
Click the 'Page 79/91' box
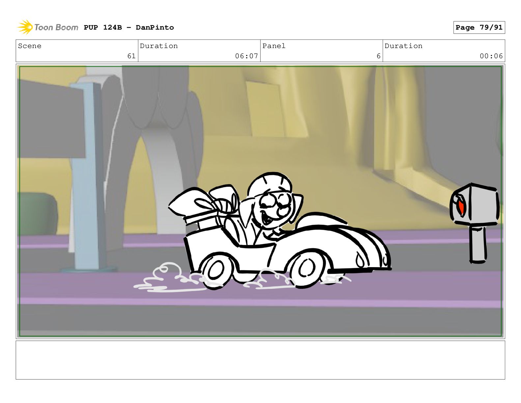[479, 28]
